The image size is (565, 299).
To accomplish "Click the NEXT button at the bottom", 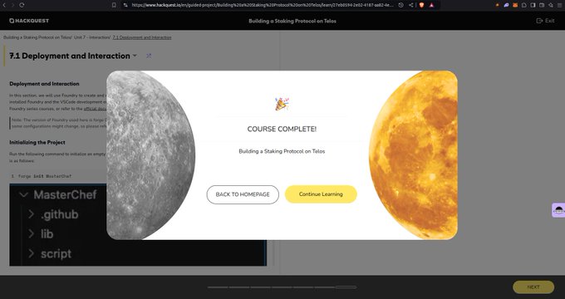I will [533, 287].
